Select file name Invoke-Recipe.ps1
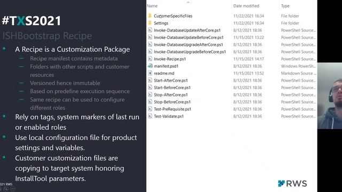This screenshot has height=192, width=342. [x=170, y=59]
